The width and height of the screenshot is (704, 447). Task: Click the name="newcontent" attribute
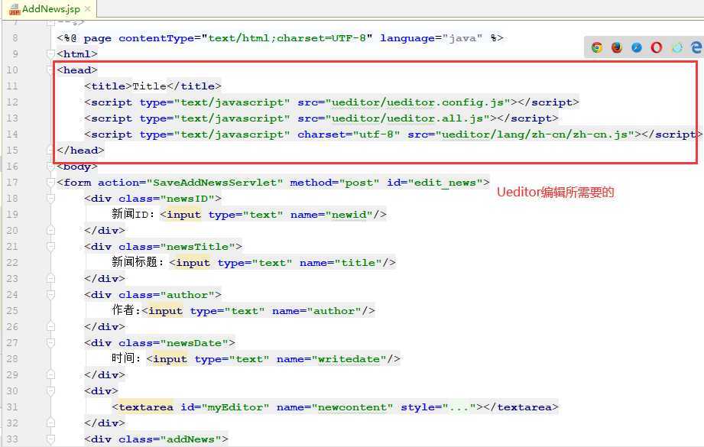click(x=335, y=407)
